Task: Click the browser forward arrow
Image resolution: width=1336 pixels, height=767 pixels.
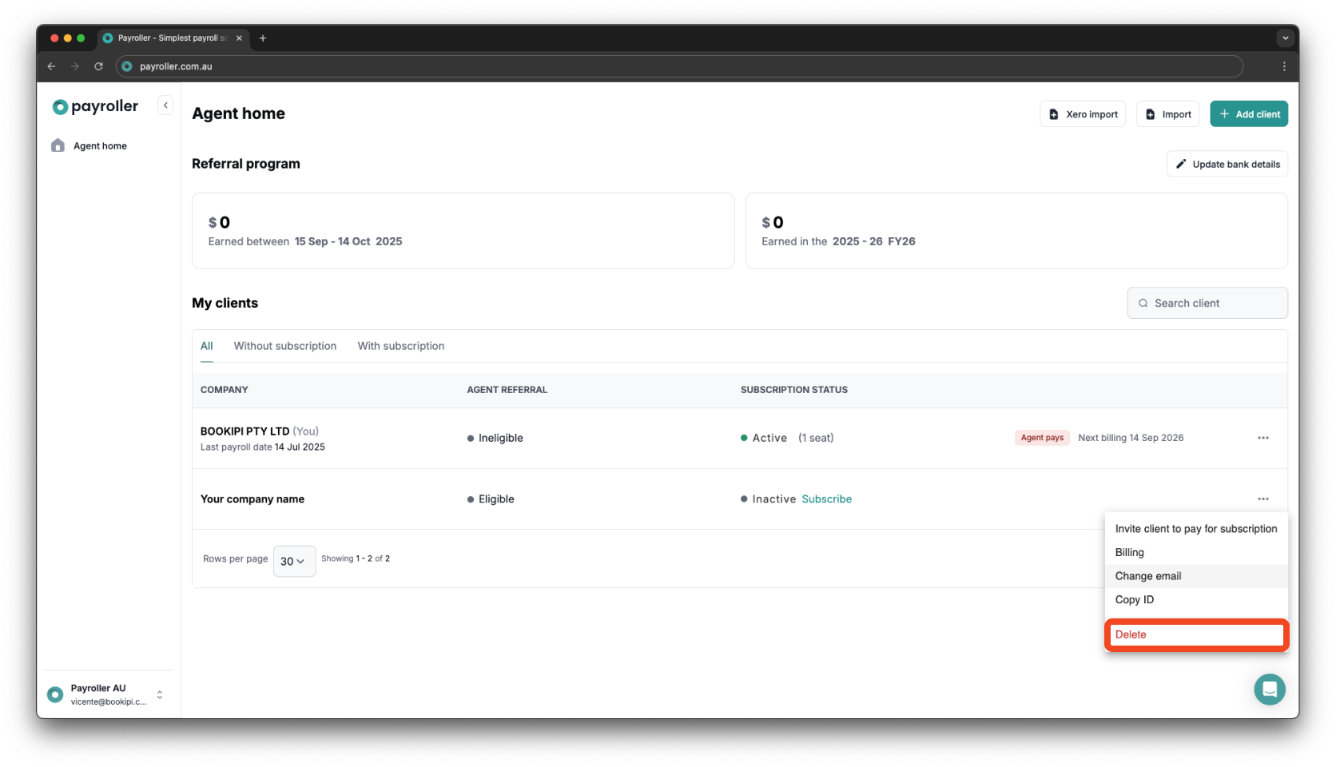Action: click(75, 66)
